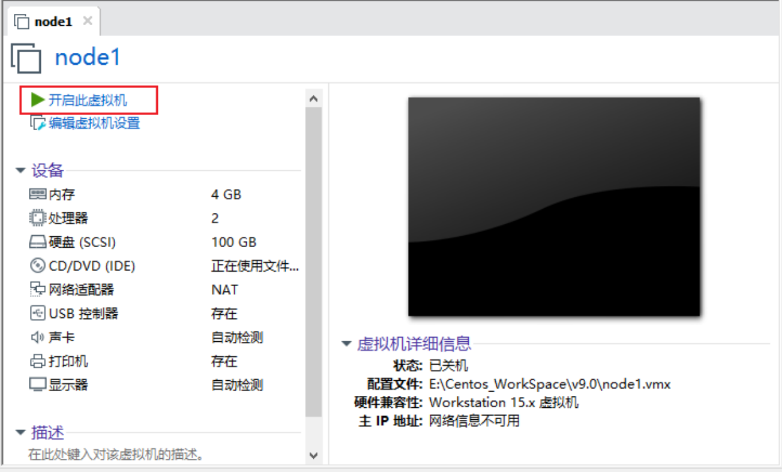
Task: Click the 声卡 device label
Action: [62, 337]
